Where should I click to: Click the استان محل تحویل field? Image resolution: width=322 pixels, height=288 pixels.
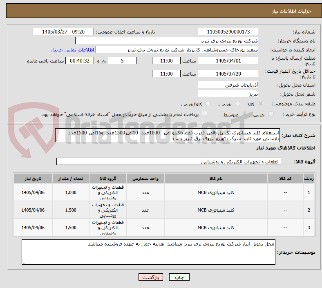(228, 85)
